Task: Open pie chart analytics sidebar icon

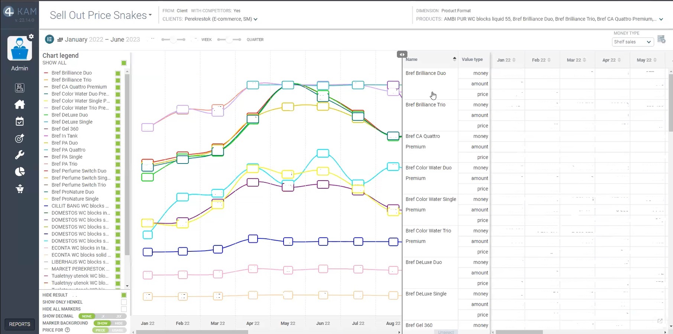Action: tap(20, 172)
